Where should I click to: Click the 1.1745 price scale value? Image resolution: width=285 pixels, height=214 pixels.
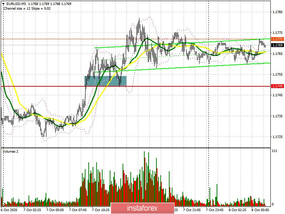tap(278, 95)
